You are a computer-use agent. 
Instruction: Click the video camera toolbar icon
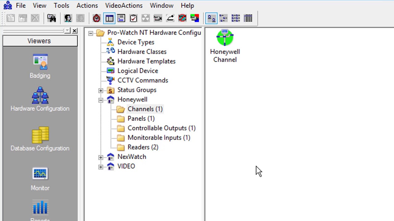click(158, 18)
